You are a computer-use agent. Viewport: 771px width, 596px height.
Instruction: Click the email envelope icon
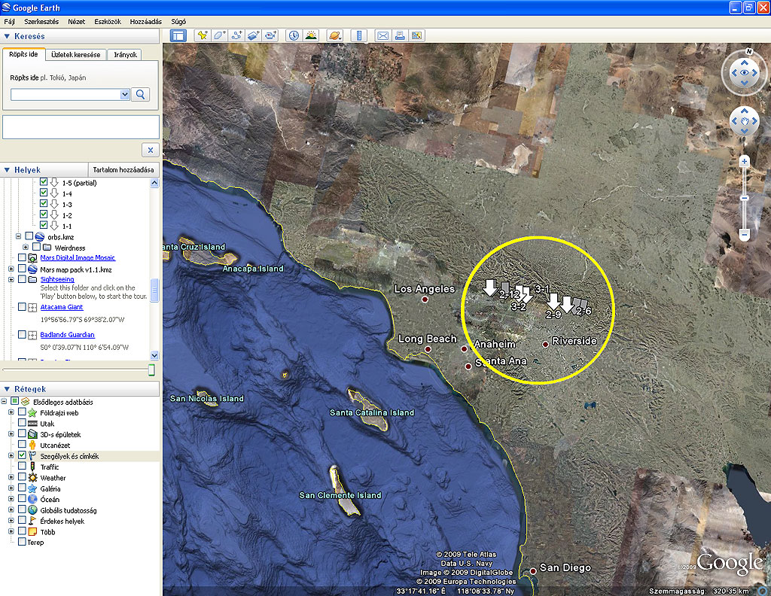(382, 35)
